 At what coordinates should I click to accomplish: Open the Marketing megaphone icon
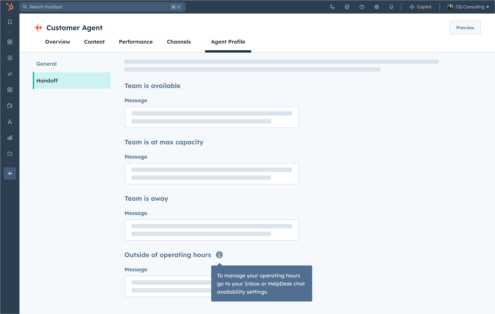click(10, 74)
